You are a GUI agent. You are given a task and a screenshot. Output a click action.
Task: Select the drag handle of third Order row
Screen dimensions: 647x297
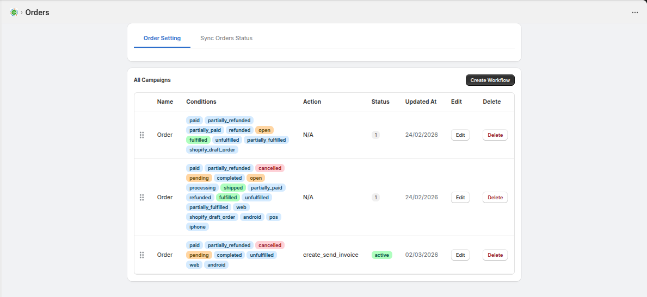pyautogui.click(x=142, y=255)
